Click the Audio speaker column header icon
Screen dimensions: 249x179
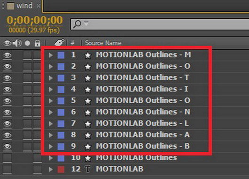click(x=17, y=43)
